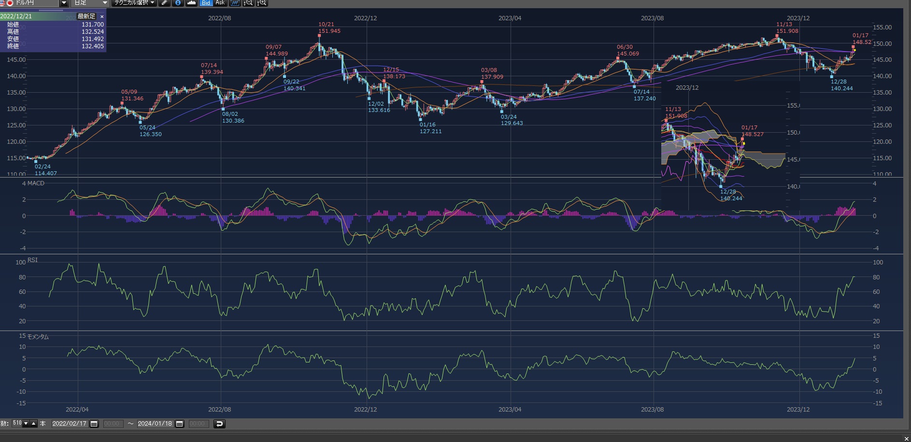Open the end date calendar picker
The image size is (911, 442).
point(180,424)
